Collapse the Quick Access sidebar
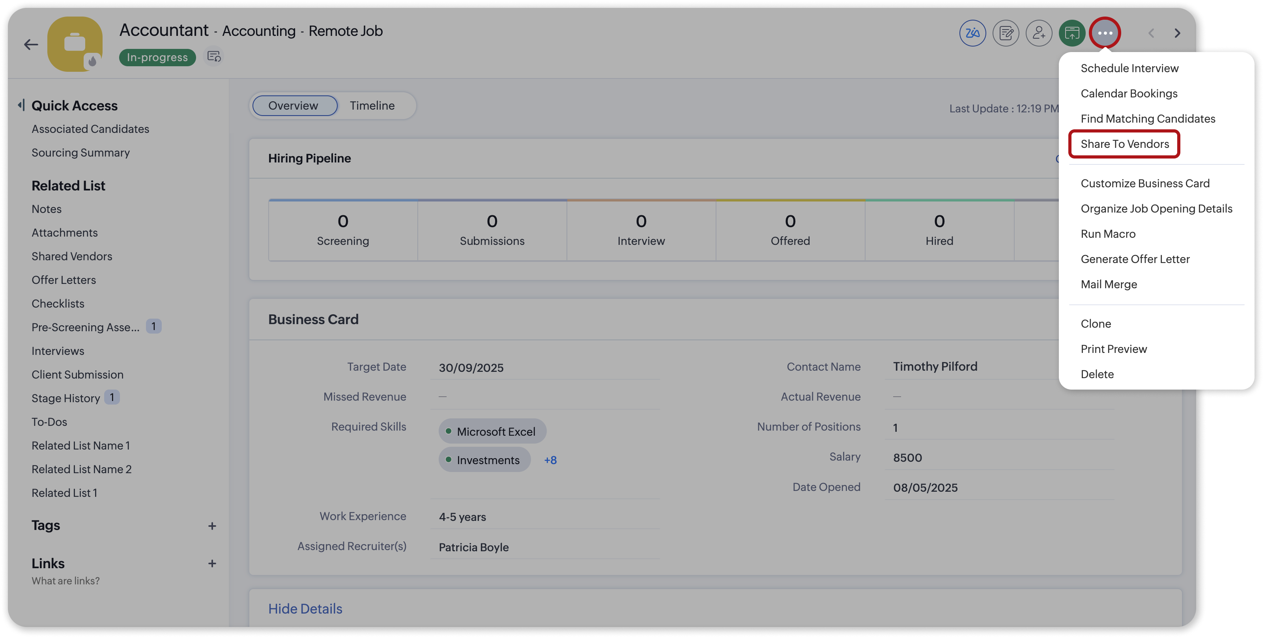 tap(21, 105)
